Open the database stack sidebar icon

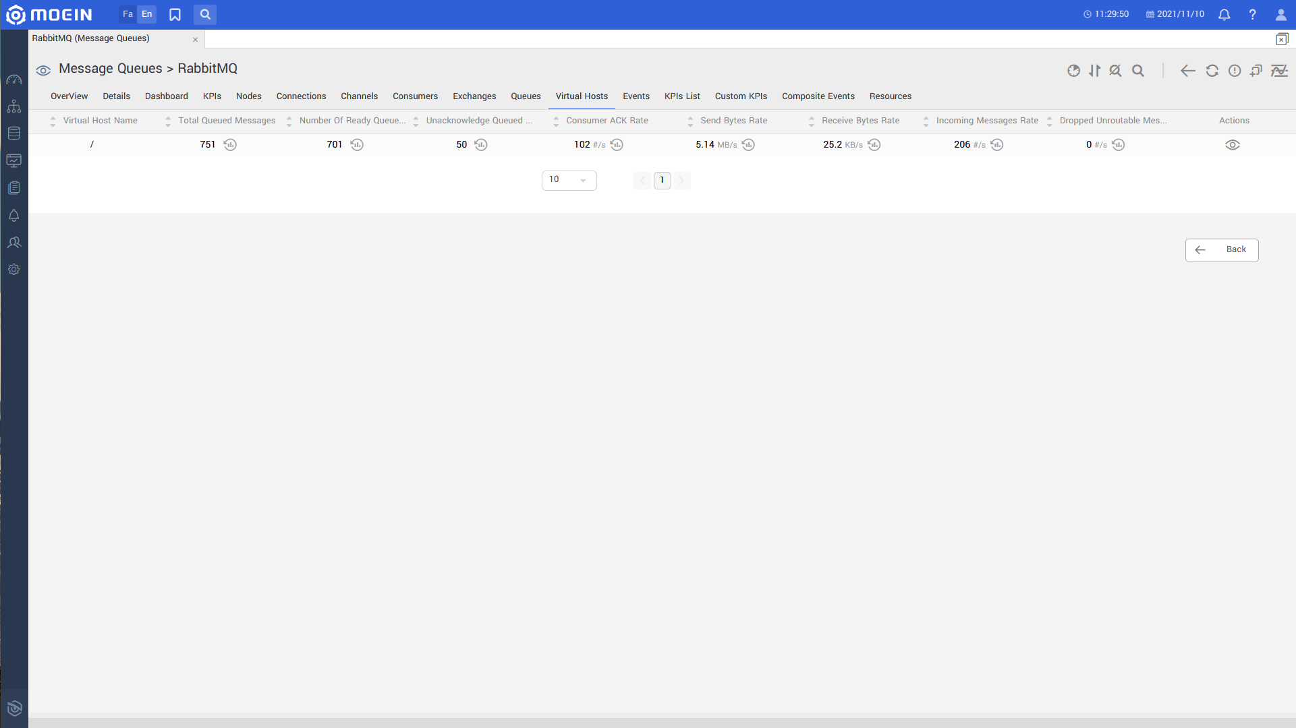(13, 133)
